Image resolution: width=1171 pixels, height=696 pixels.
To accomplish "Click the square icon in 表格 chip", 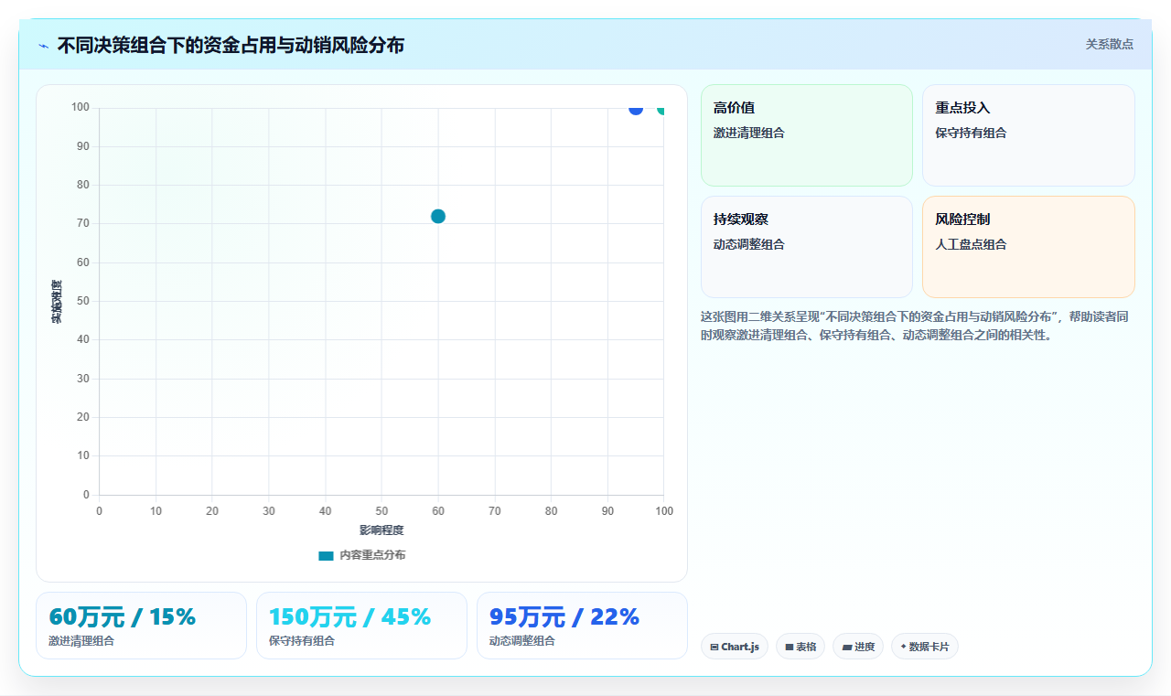I will tap(789, 648).
